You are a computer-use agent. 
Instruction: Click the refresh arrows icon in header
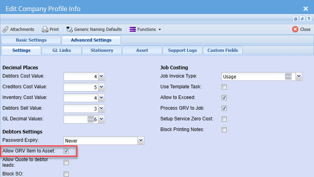click(302, 19)
